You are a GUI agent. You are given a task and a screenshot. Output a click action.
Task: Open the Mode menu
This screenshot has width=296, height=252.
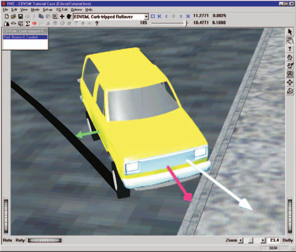tap(35, 10)
